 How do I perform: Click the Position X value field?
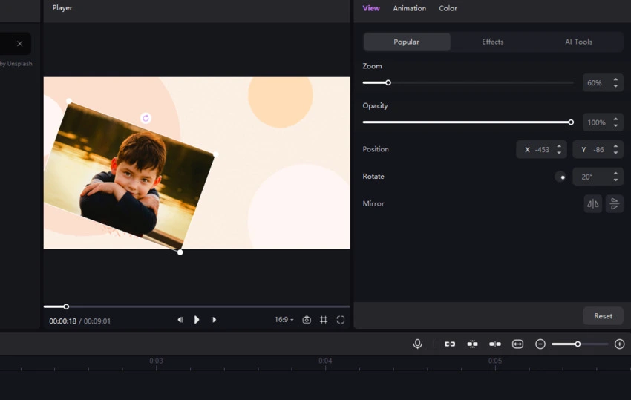coord(542,149)
